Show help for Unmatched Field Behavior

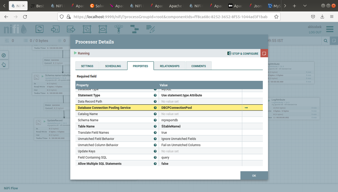coord(155,139)
